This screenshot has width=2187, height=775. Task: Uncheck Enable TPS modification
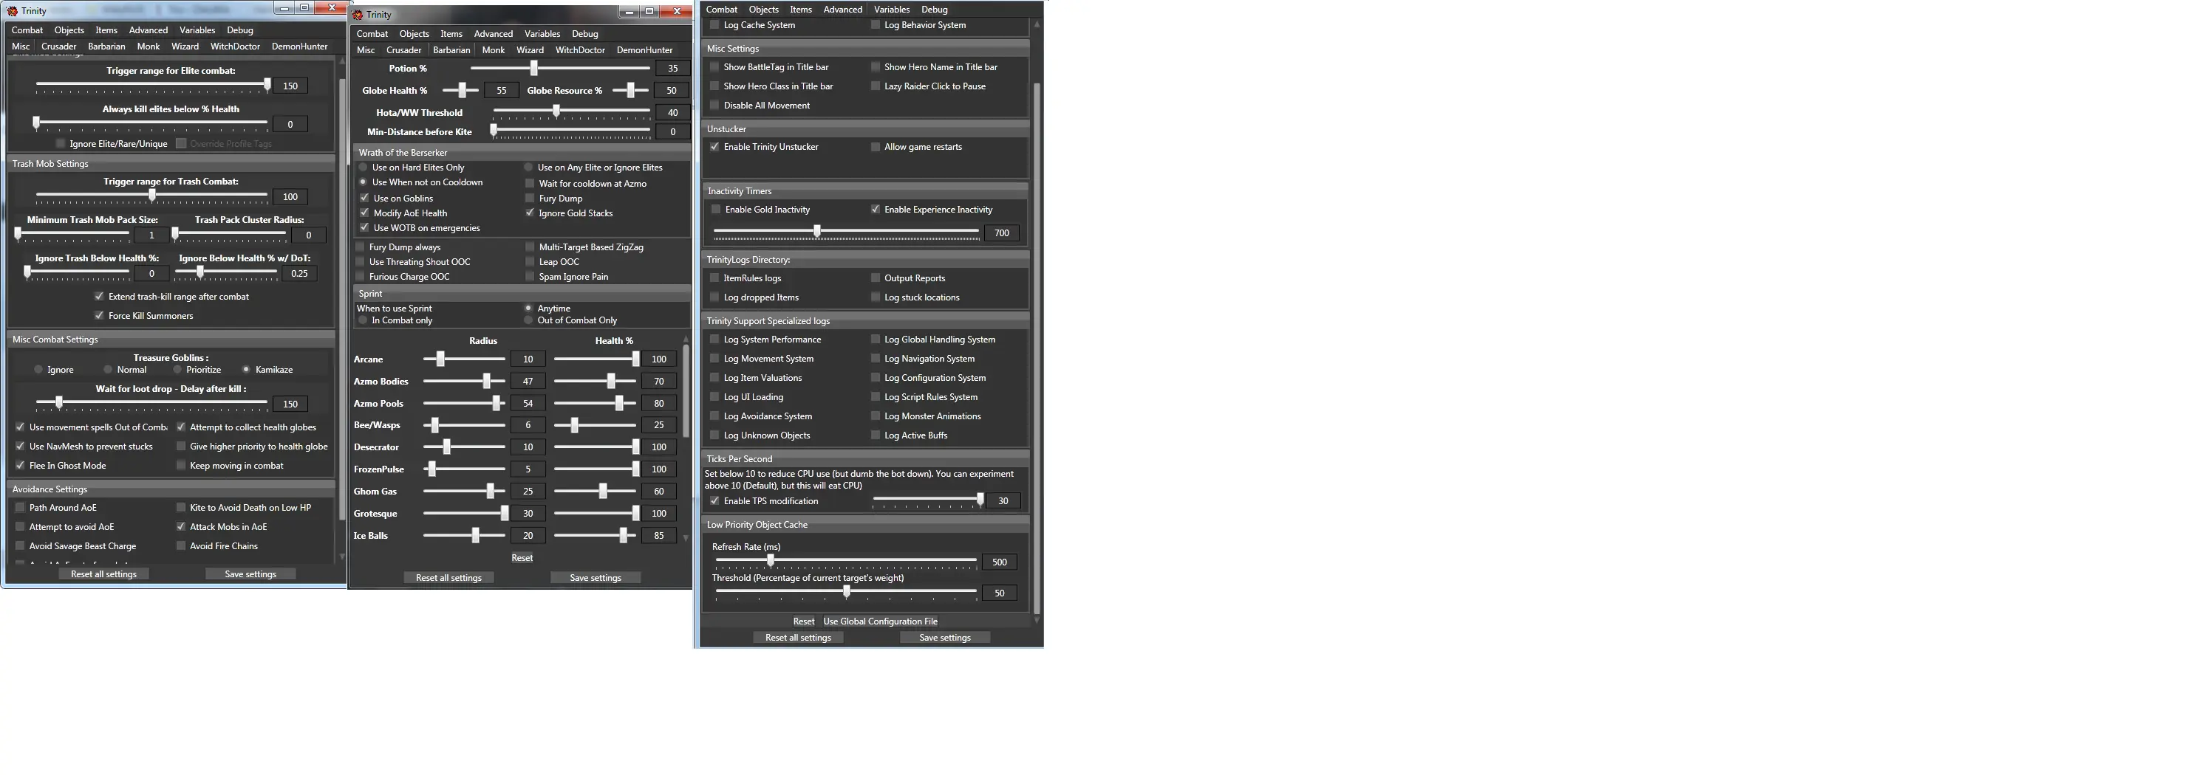[x=715, y=501]
